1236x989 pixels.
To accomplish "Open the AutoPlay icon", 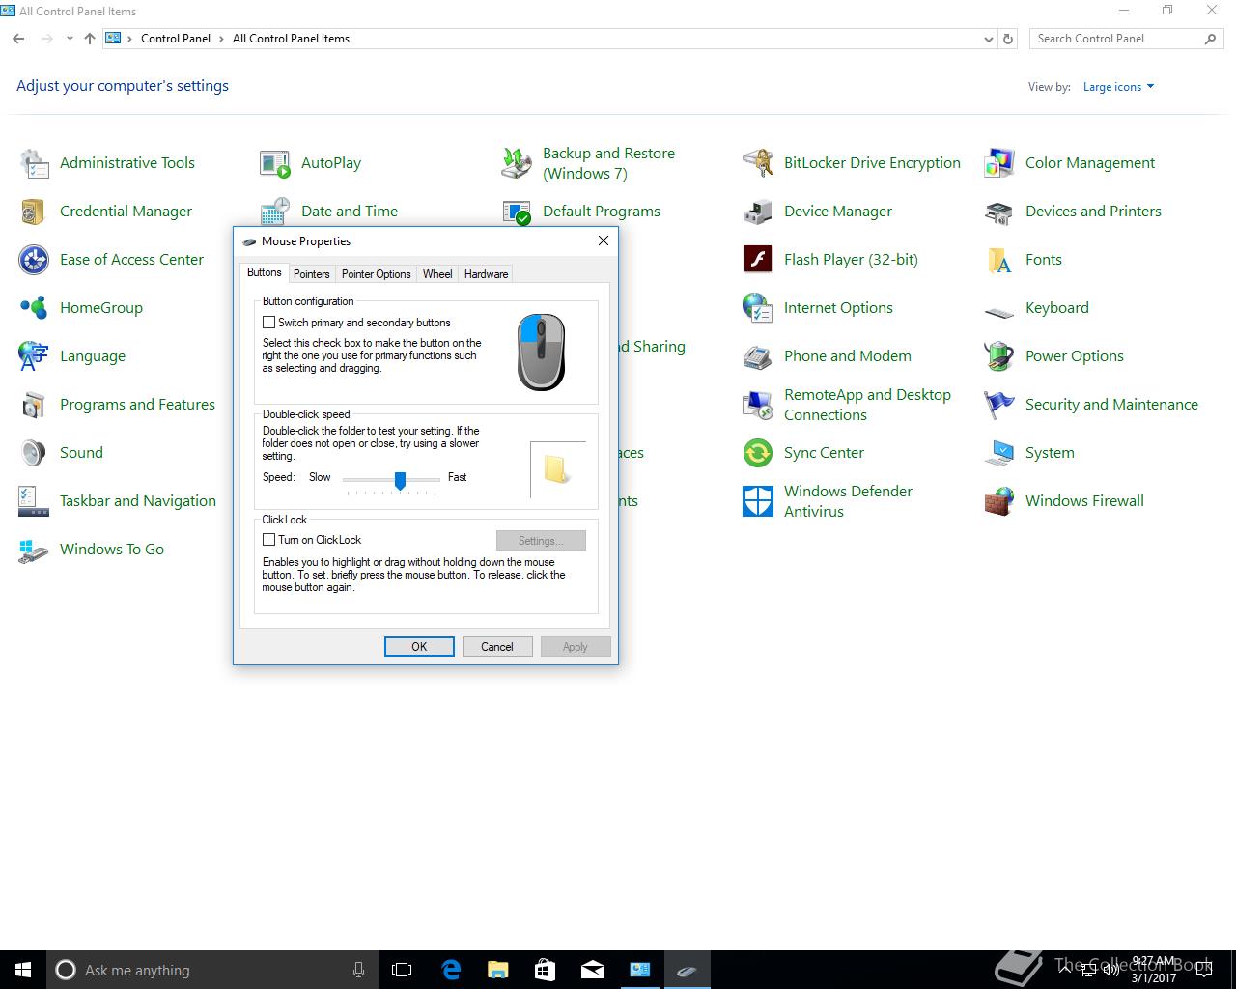I will tap(275, 163).
